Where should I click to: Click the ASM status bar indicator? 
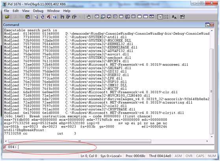click(178, 156)
